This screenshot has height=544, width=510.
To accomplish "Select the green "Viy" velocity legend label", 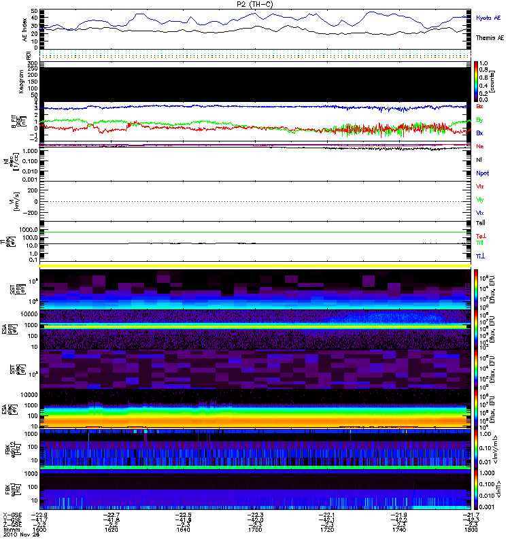I will [x=479, y=200].
